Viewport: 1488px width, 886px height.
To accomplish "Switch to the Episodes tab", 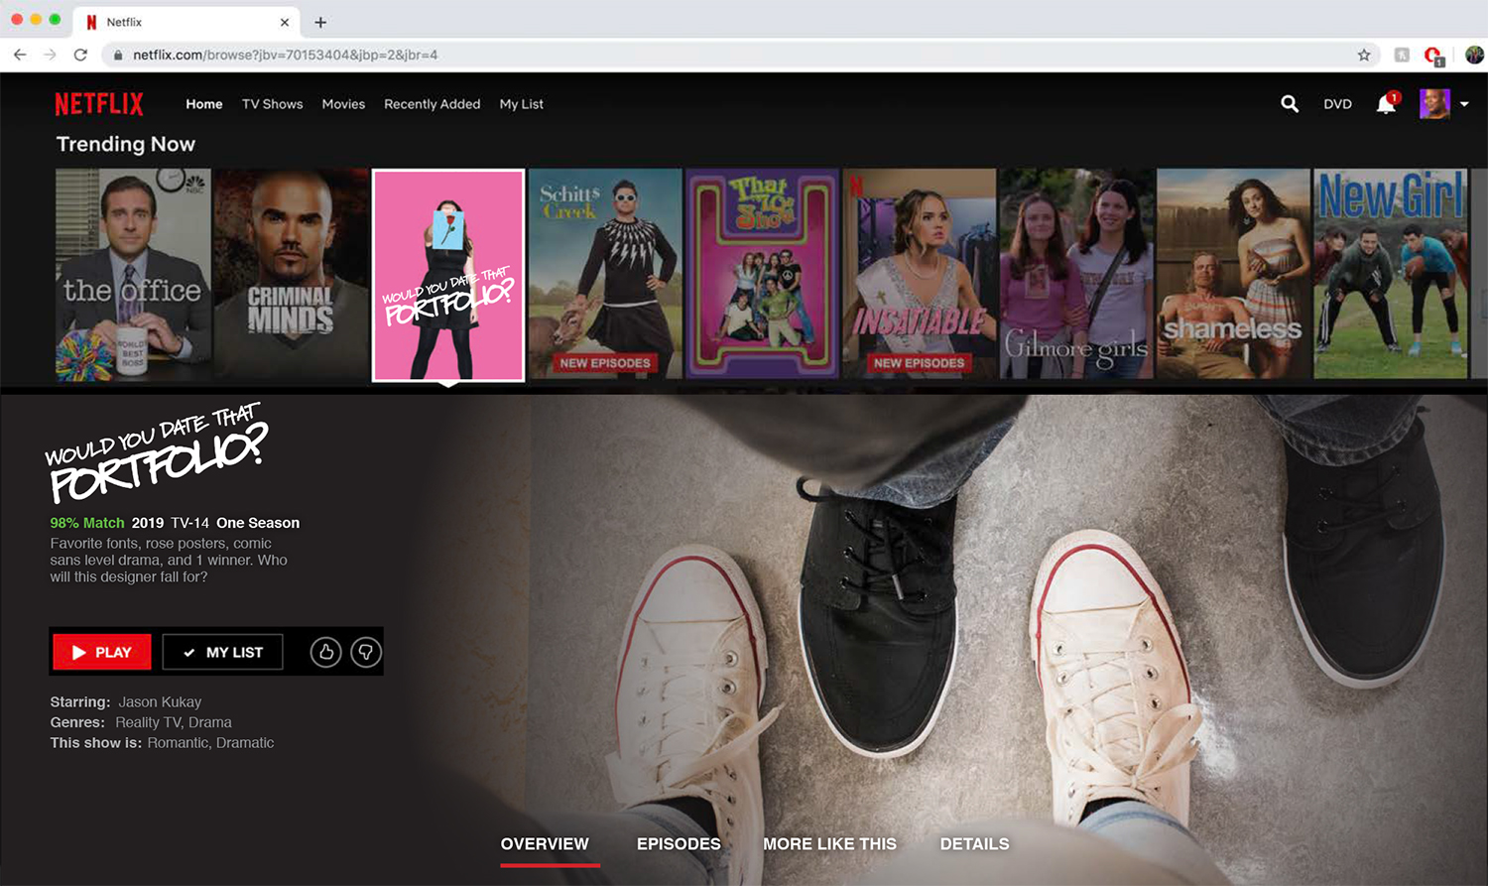I will [679, 844].
